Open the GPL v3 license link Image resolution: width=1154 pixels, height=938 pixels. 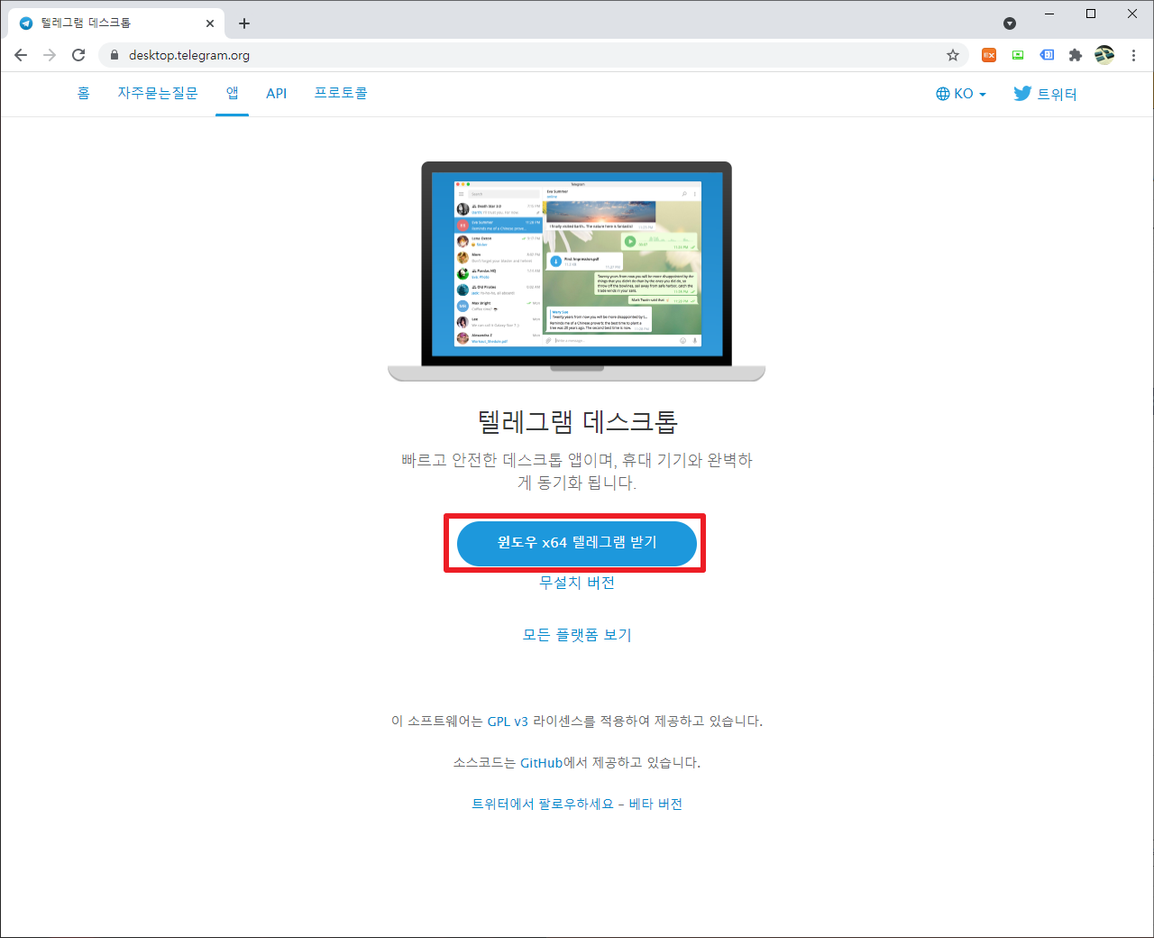point(508,722)
